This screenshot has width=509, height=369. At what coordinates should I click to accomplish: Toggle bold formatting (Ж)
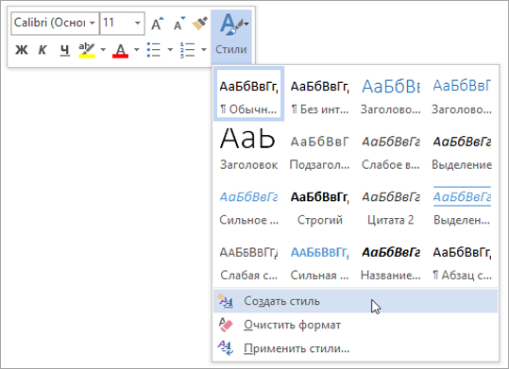[x=22, y=50]
